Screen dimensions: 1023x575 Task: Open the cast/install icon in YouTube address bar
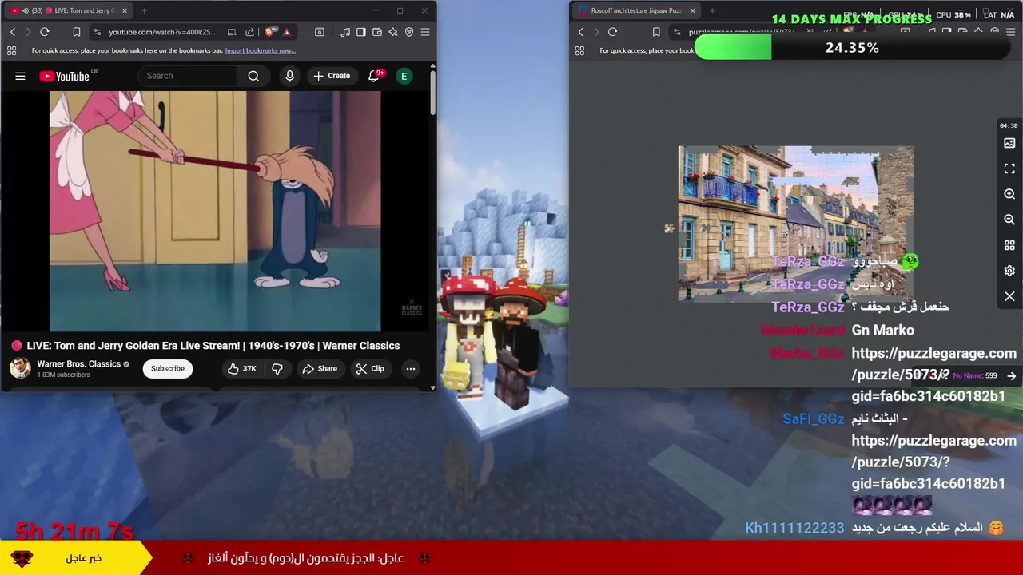[x=232, y=32]
